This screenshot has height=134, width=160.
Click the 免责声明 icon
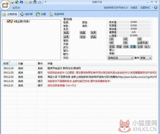pyautogui.click(x=51, y=14)
